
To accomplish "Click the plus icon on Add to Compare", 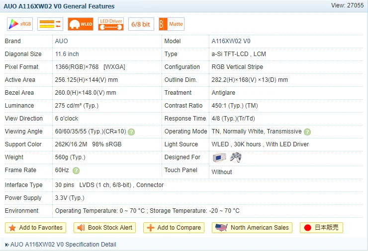I will click(x=151, y=228).
